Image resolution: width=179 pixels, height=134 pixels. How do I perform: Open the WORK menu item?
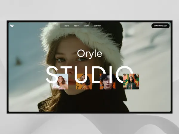87,26
